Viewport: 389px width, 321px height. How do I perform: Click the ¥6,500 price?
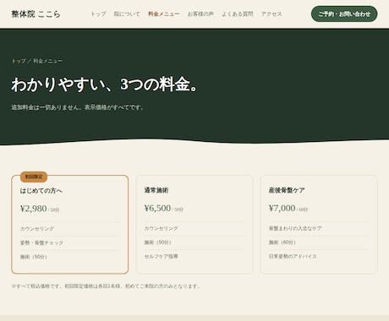click(x=157, y=208)
